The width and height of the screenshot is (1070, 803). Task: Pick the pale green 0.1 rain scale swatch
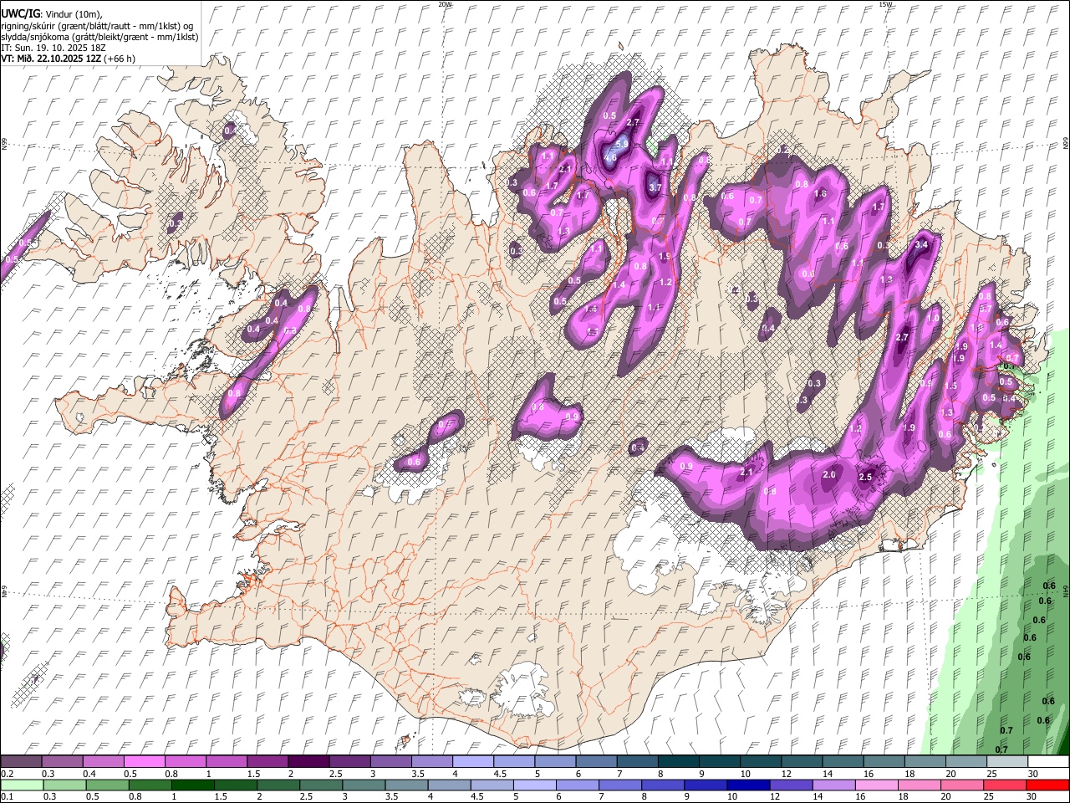pos(21,785)
